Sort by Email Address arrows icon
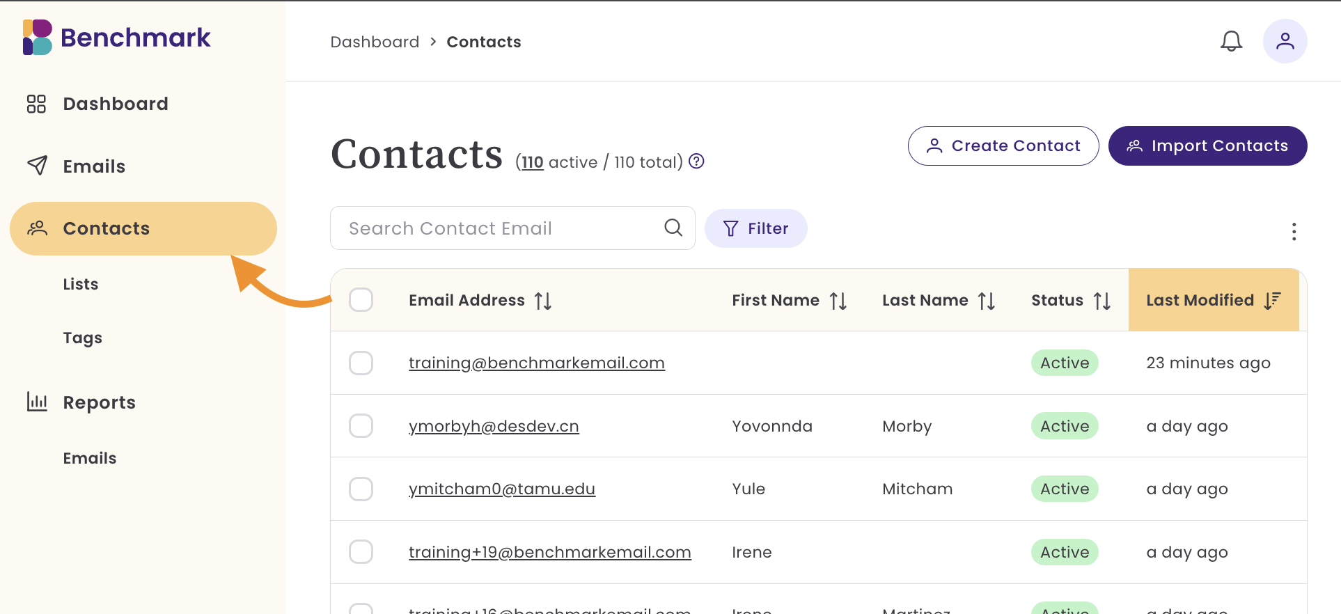1341x614 pixels. point(543,301)
